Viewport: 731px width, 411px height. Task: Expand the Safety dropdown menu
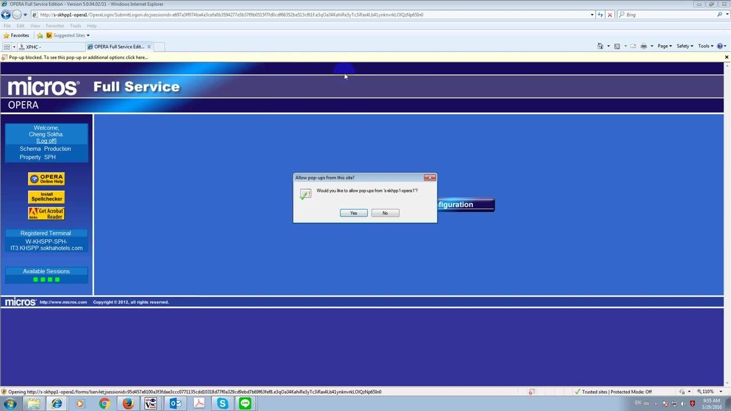tap(685, 46)
